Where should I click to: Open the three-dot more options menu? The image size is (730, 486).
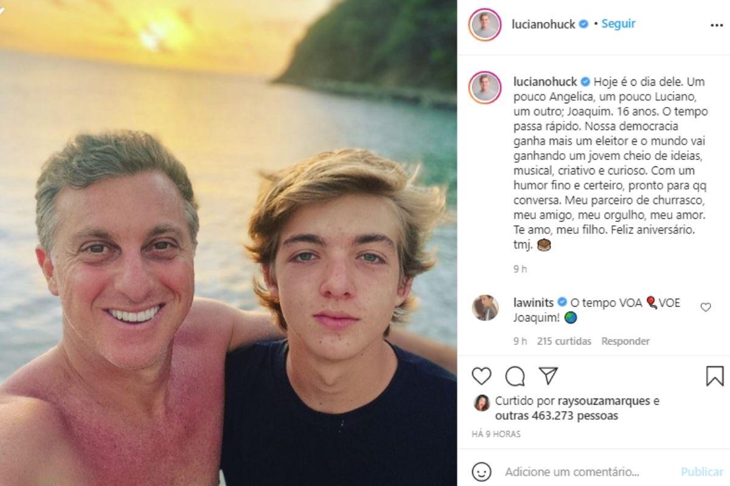717,26
